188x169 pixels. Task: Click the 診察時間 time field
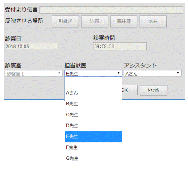point(120,47)
